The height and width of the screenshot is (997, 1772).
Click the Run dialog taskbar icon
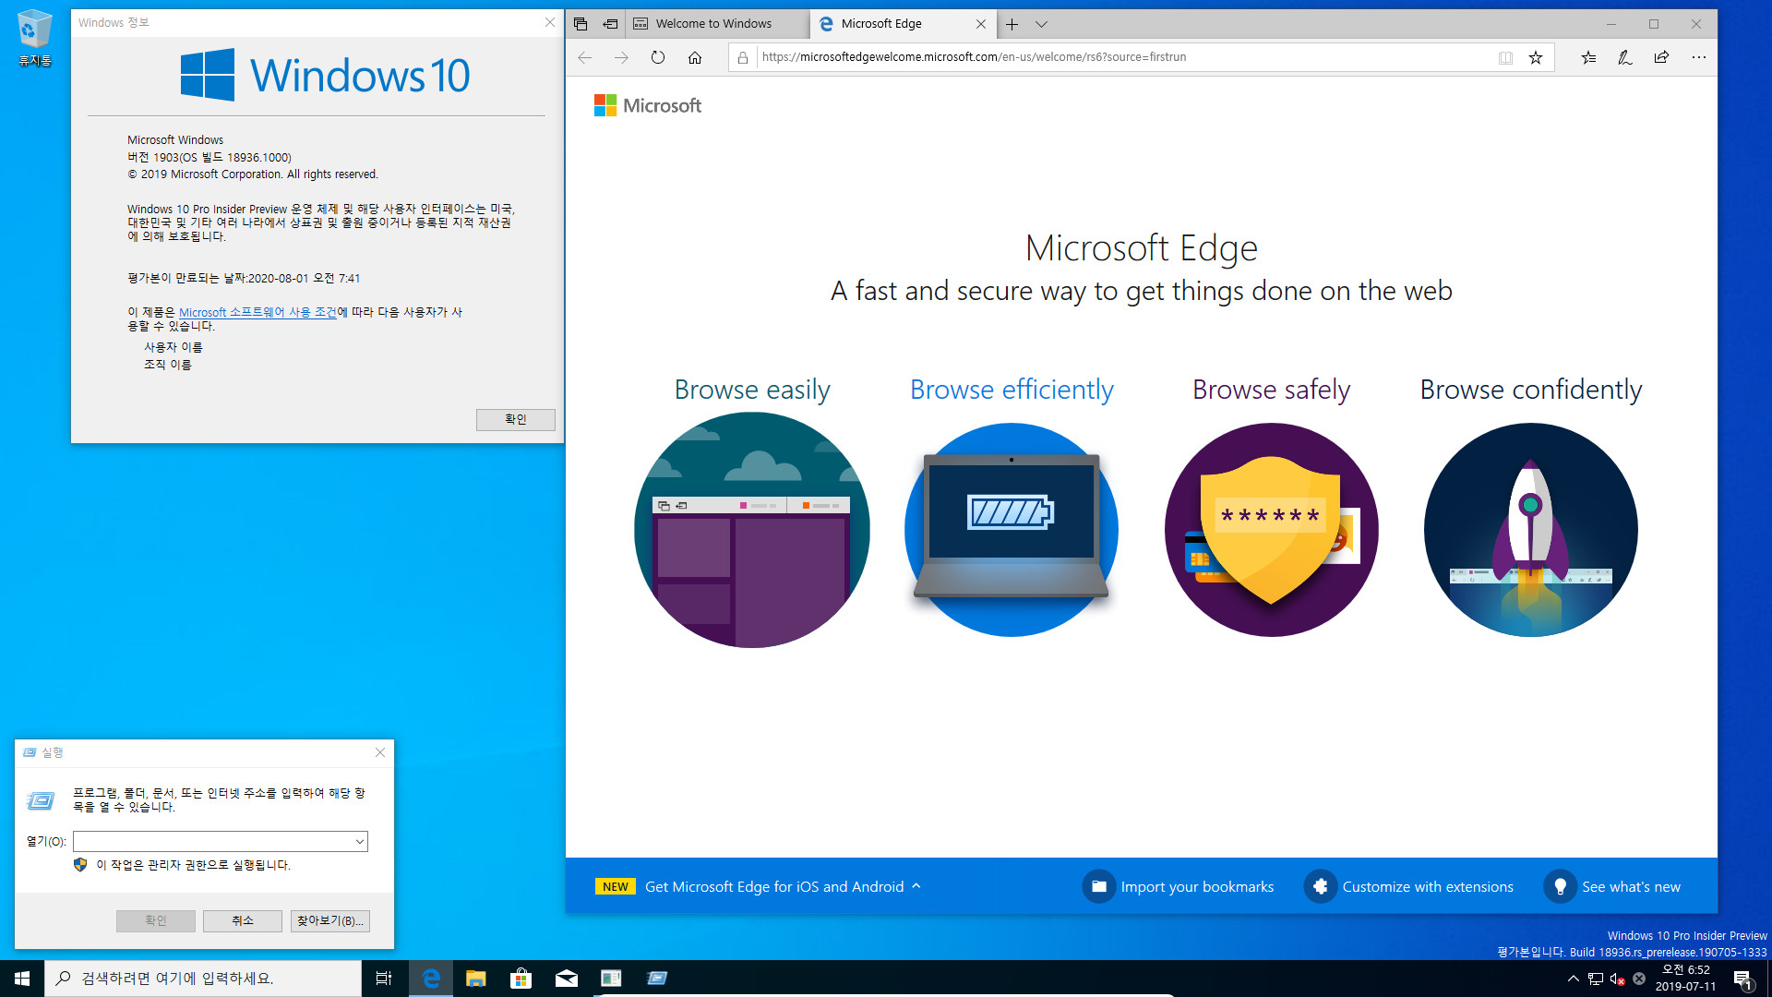(656, 979)
